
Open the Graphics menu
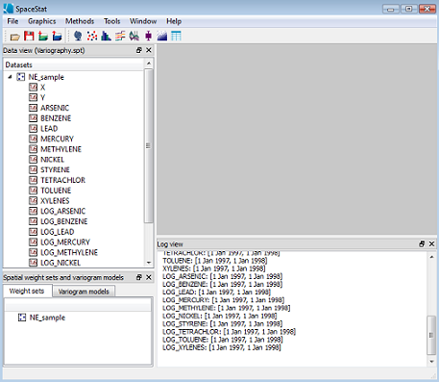(42, 21)
